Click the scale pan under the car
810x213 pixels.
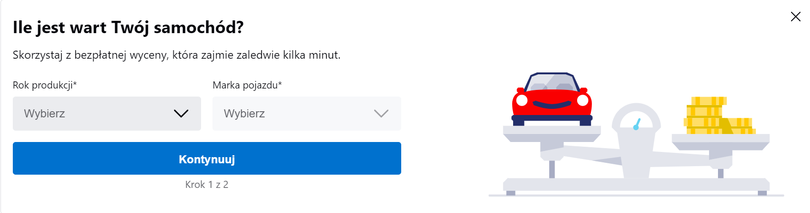[552, 133]
